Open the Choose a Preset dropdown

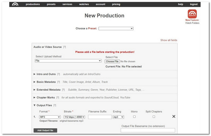[116, 29]
